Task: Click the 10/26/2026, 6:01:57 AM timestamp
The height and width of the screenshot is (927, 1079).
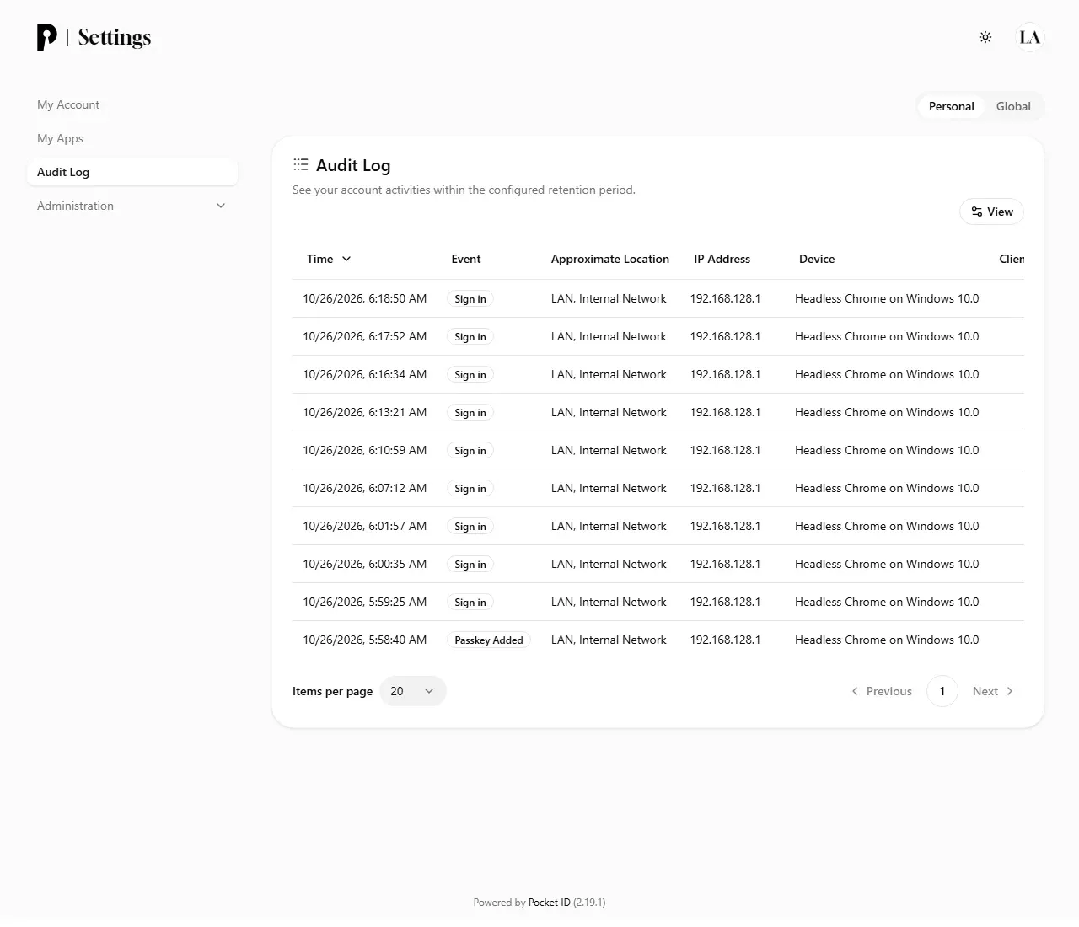Action: [365, 526]
